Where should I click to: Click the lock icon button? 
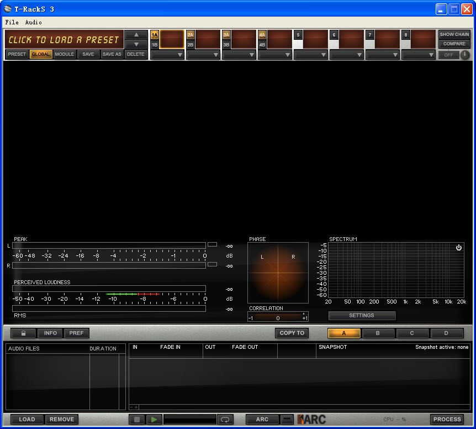coord(23,333)
